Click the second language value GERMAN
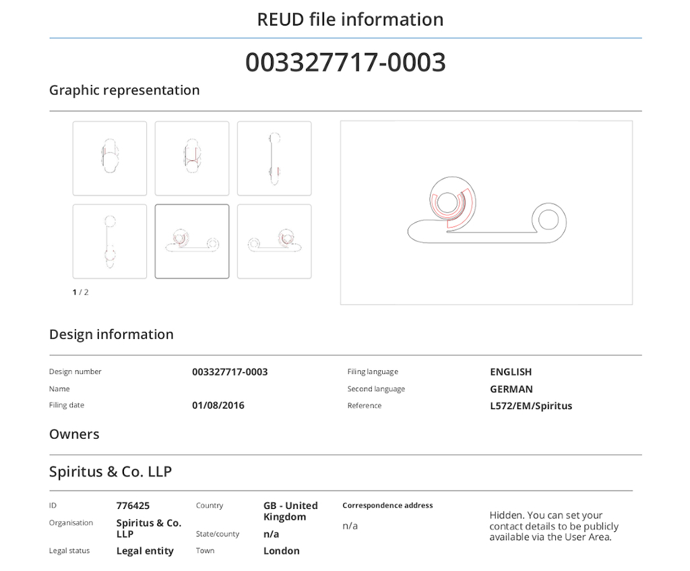The width and height of the screenshot is (690, 571). point(511,389)
